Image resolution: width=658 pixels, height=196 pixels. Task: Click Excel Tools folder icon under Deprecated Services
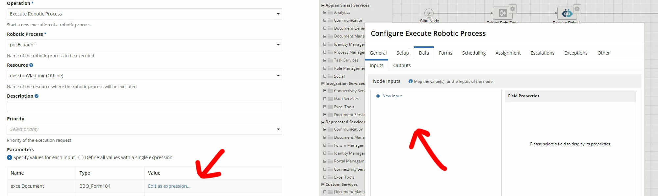pos(330,177)
